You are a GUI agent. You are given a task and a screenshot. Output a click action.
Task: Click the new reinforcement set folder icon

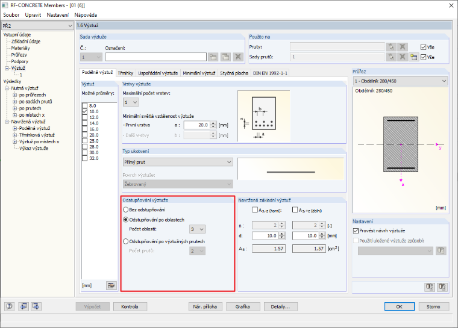[213, 57]
